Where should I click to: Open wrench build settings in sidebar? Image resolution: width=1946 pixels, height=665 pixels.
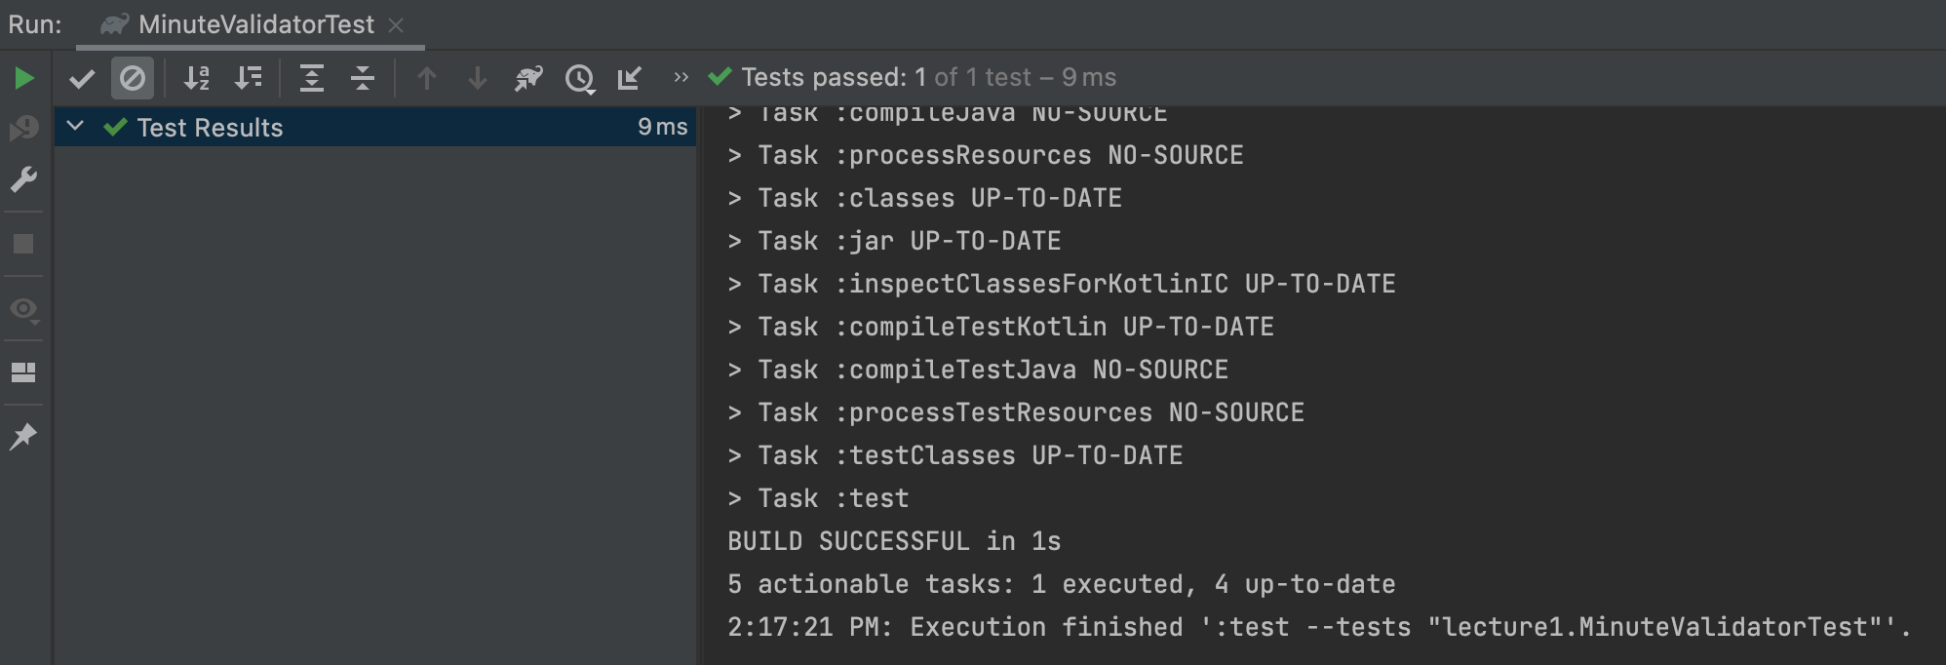[x=23, y=179]
